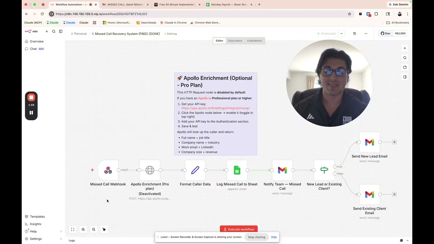Open the Searchleads bookmark

tap(146, 23)
